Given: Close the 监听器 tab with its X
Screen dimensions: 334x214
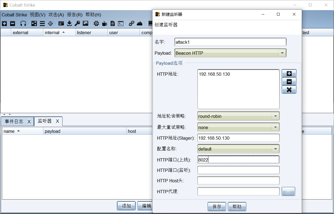Looking at the screenshot, I should tap(57, 121).
